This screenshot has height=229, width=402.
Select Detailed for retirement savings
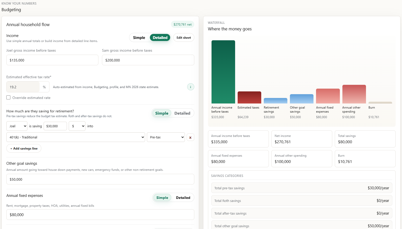[x=182, y=113]
